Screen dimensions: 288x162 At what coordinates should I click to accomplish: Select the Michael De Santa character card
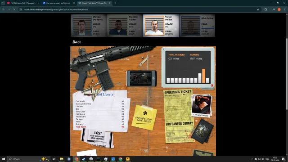[89, 26]
